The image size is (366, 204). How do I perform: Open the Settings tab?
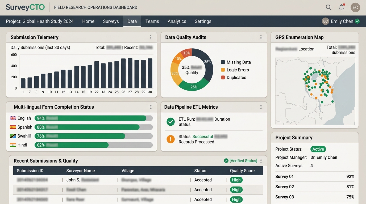tap(203, 21)
